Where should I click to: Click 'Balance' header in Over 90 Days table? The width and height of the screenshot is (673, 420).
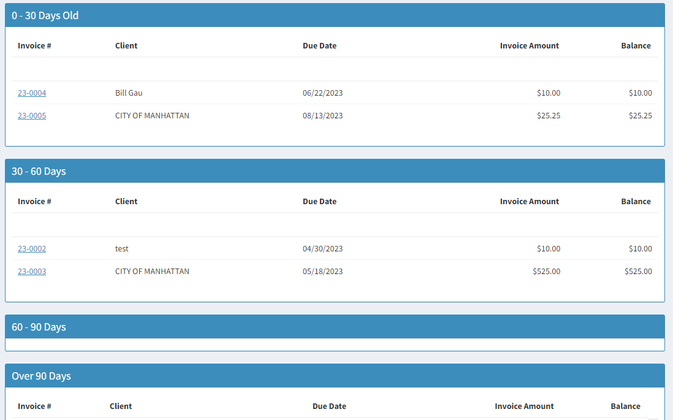(x=625, y=407)
